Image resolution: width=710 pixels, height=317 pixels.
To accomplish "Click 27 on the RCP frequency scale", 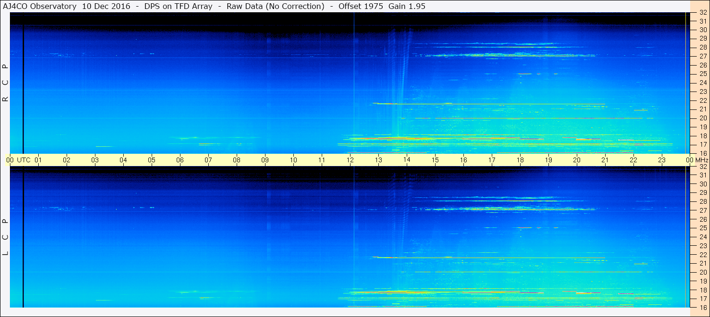I will tap(703, 56).
